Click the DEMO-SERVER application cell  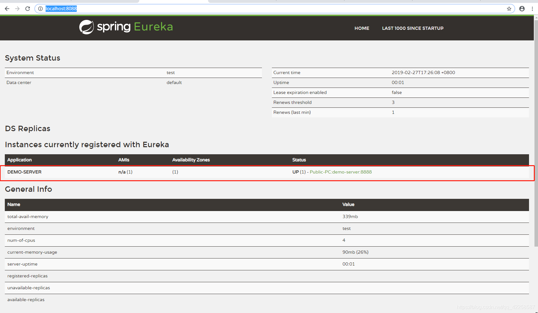pyautogui.click(x=24, y=172)
